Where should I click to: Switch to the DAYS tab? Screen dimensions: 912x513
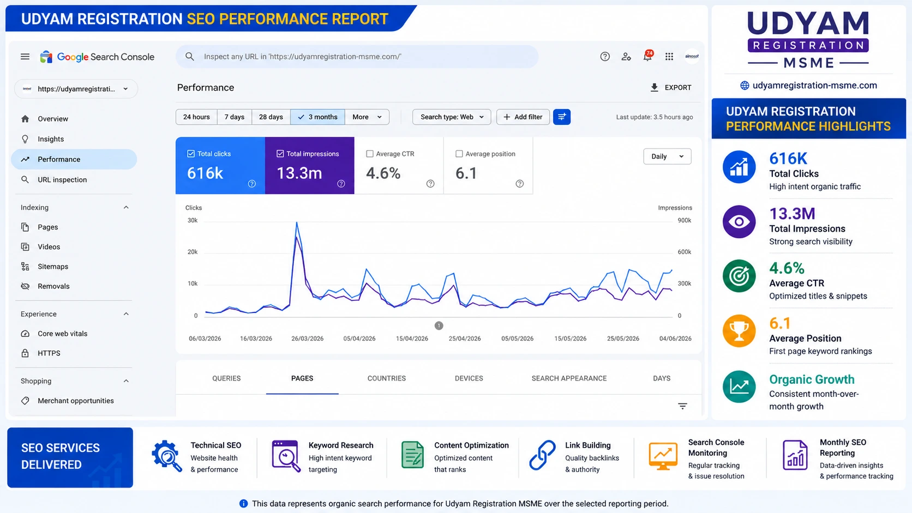[x=662, y=378]
